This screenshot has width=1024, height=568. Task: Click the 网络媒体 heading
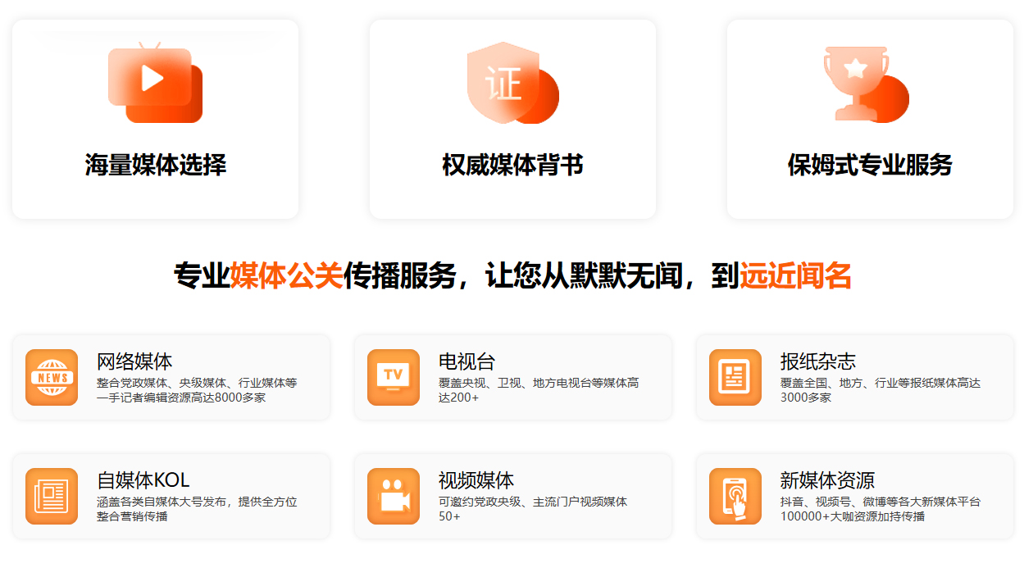tap(134, 361)
